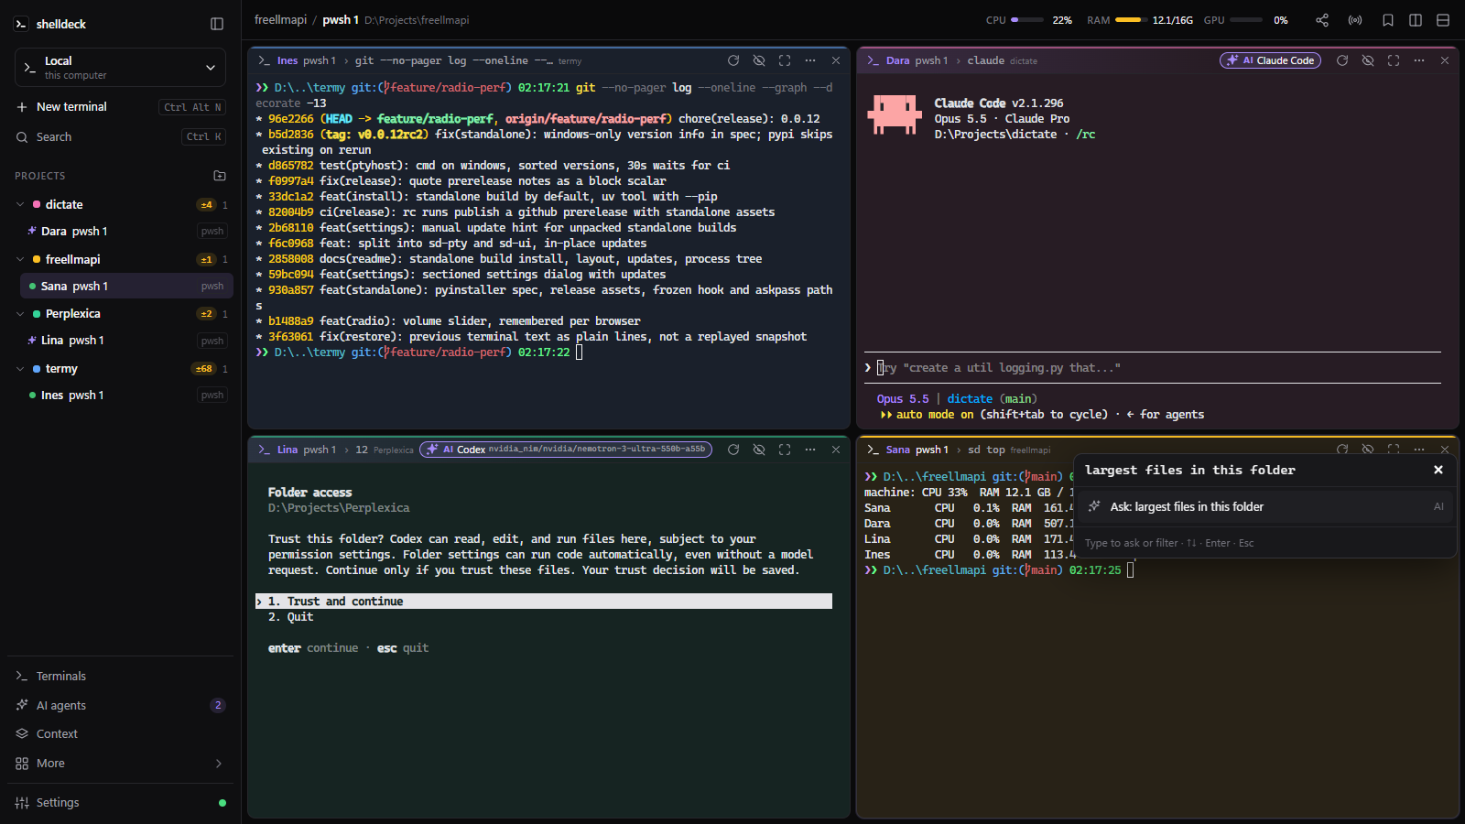Click the AI Codex badge in Lina pane

566,450
